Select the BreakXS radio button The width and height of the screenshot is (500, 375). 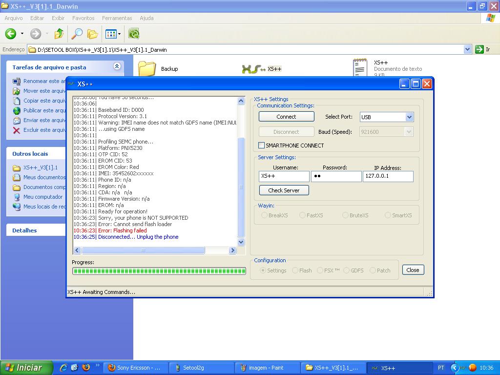[x=264, y=215]
